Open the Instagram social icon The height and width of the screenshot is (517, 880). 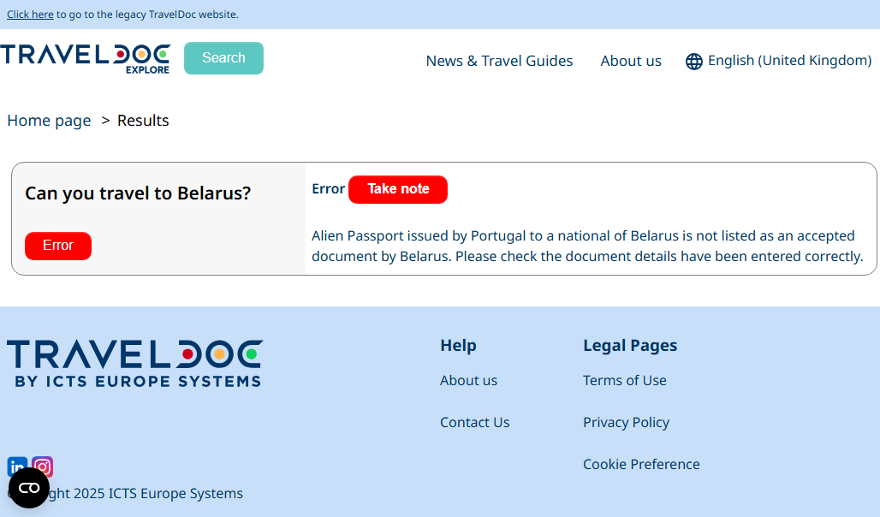[42, 466]
